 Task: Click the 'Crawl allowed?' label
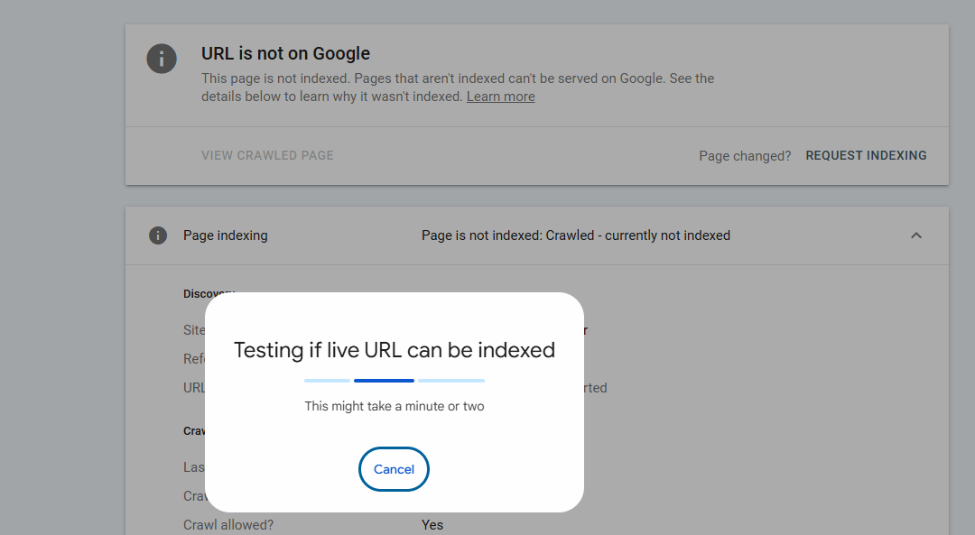[x=228, y=525]
